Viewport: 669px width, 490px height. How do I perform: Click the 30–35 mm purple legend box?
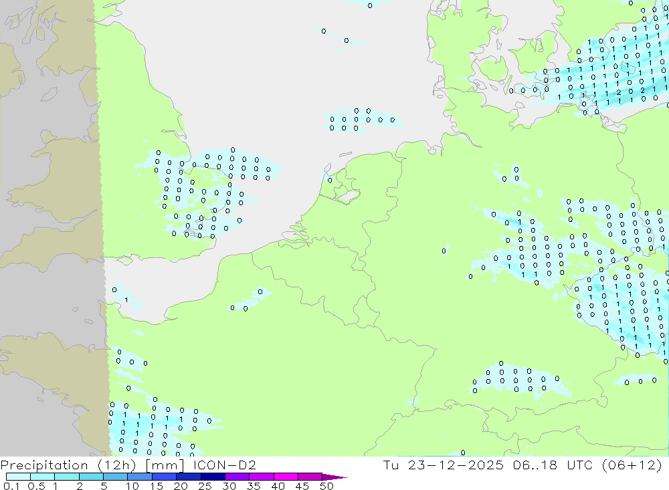[237, 477]
